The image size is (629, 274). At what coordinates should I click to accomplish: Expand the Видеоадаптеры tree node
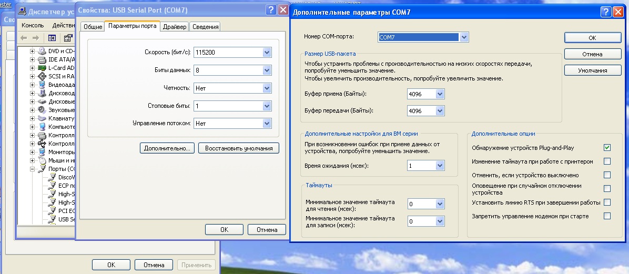(32, 85)
